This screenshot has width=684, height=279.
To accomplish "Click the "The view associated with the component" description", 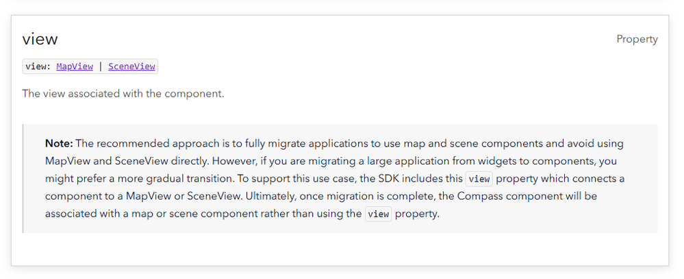I will tap(123, 93).
